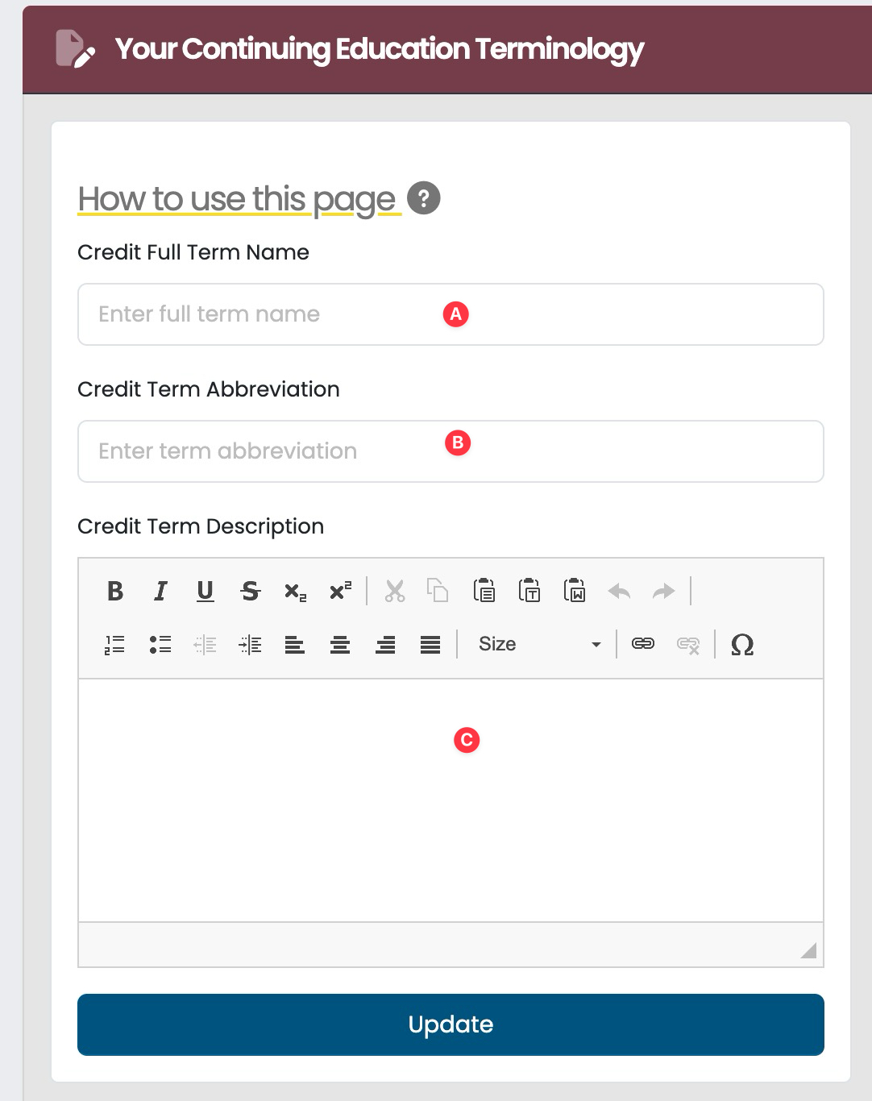Grab the editor resize handle corner
The width and height of the screenshot is (872, 1101).
tap(809, 951)
